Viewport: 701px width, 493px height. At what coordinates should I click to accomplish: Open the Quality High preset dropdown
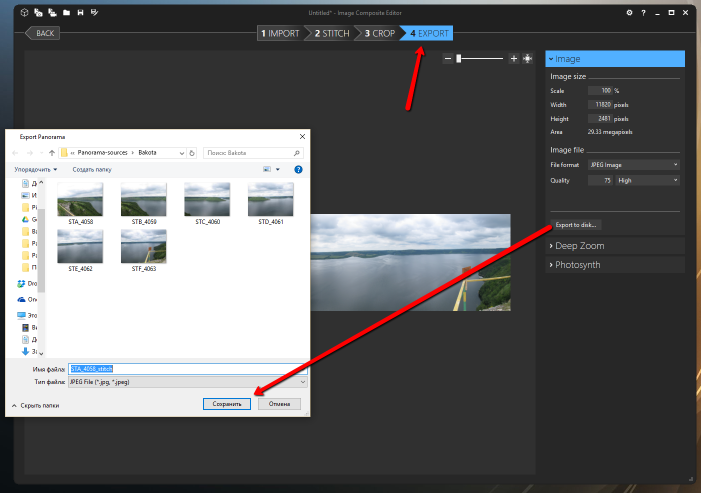pos(647,180)
